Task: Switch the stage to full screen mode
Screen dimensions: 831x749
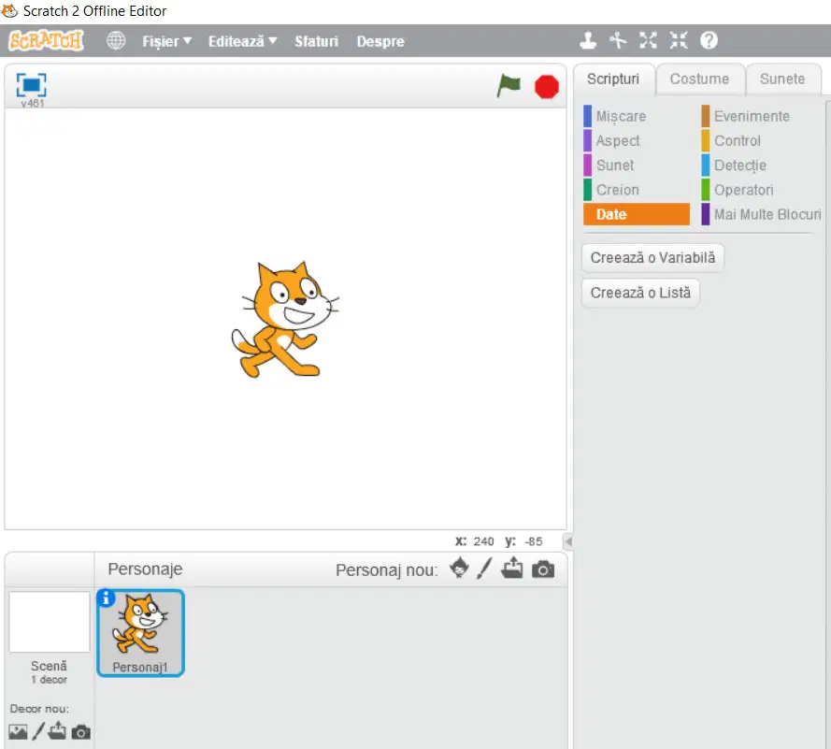Action: pos(31,85)
